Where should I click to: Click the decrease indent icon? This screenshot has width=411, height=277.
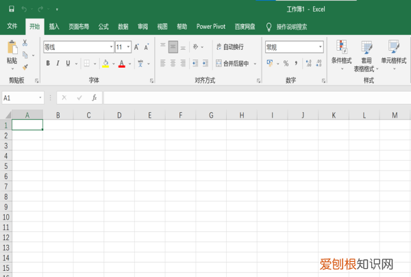click(x=195, y=63)
